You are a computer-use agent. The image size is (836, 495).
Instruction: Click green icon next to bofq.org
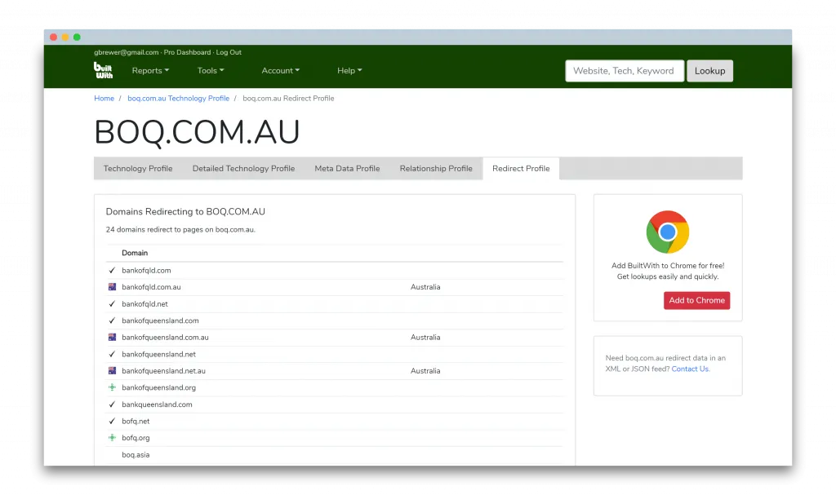click(112, 438)
